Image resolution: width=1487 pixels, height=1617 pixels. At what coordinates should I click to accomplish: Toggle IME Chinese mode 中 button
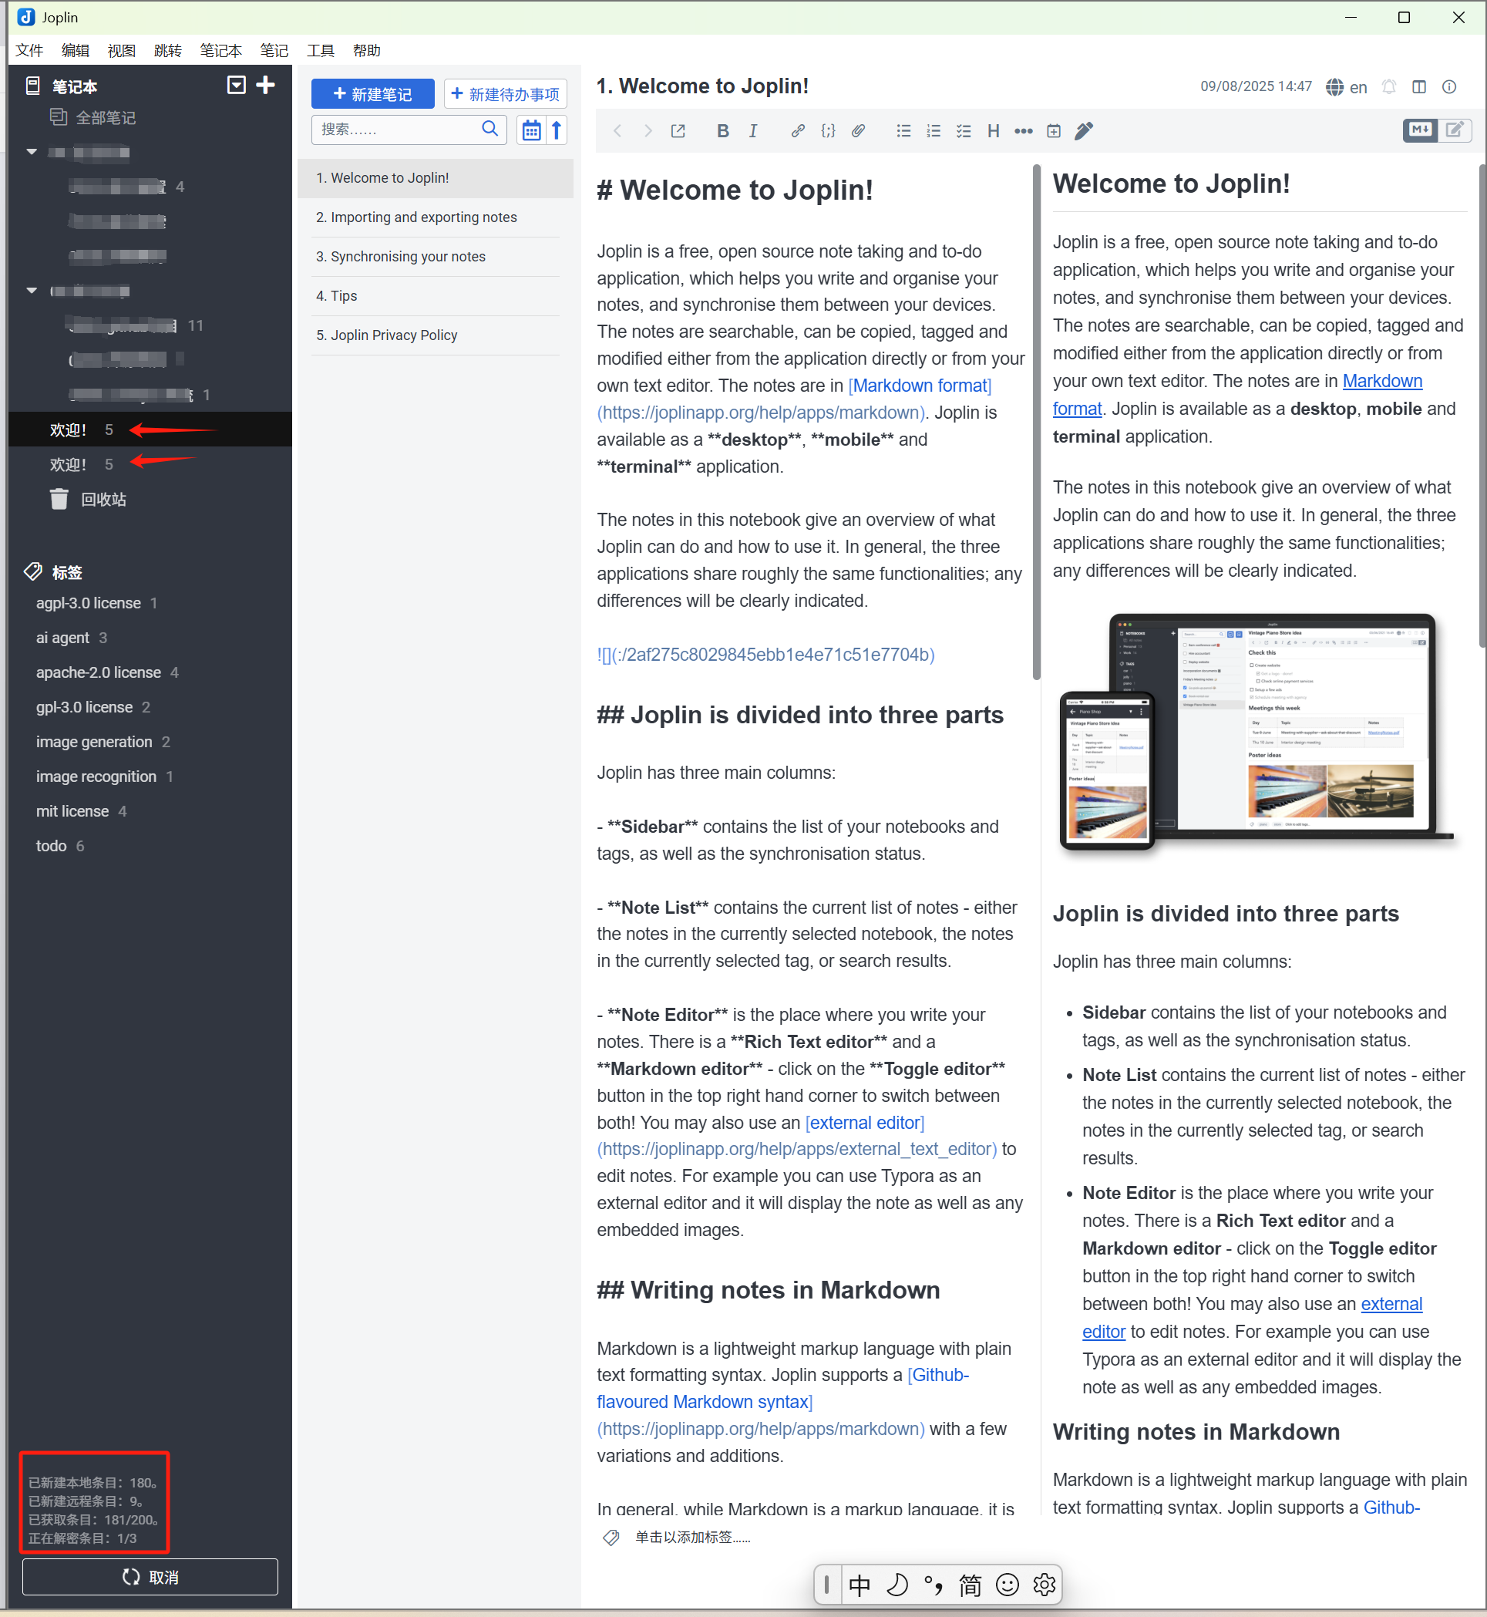click(860, 1585)
